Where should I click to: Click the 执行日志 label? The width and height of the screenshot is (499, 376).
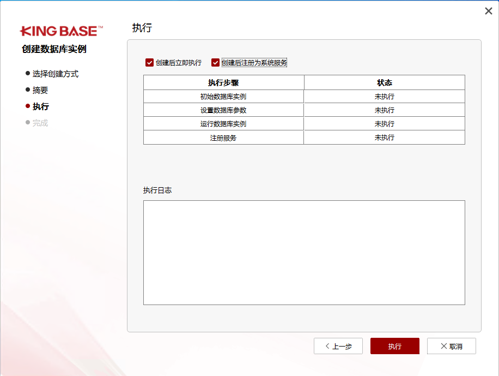click(x=157, y=190)
